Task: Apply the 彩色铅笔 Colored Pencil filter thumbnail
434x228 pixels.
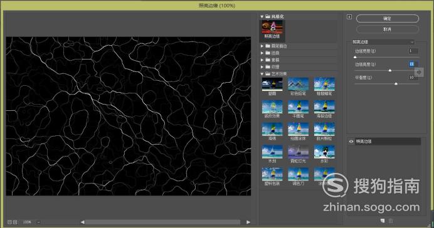Action: click(x=298, y=85)
